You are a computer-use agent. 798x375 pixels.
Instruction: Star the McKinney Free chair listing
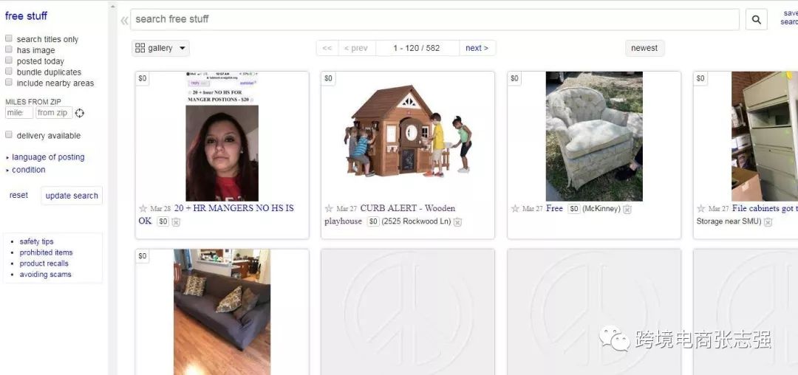(515, 208)
